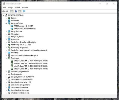Collapse the DESKTOP-1C954M8 root node
The width and height of the screenshot is (119, 100).
click(x=3, y=15)
